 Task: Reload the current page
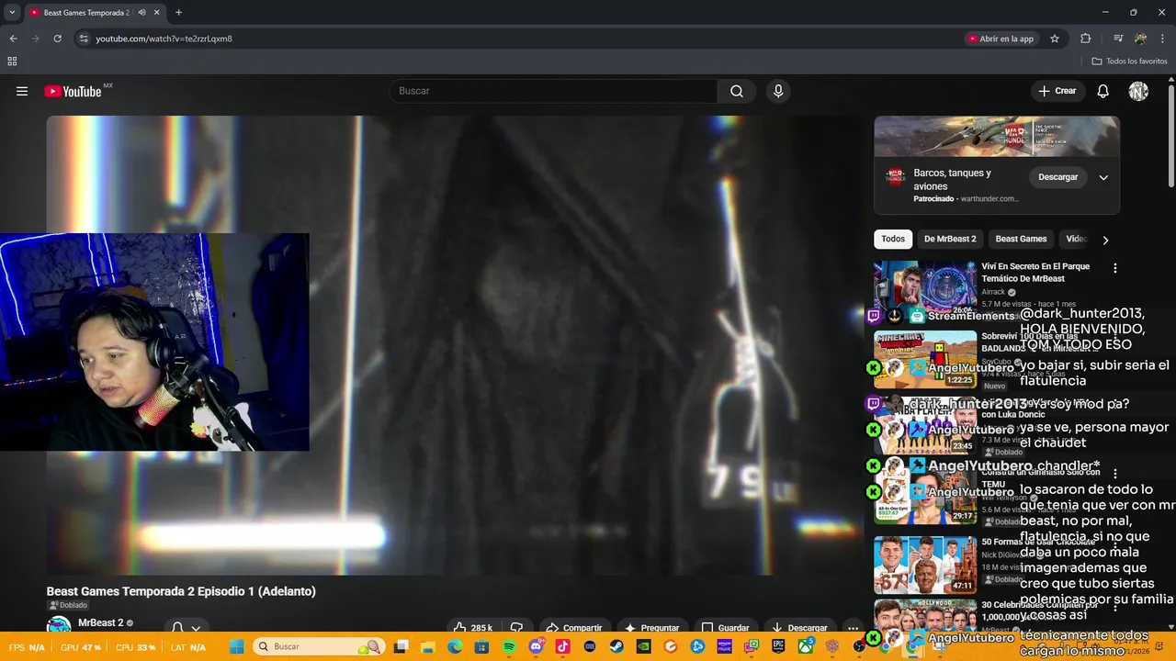[57, 39]
